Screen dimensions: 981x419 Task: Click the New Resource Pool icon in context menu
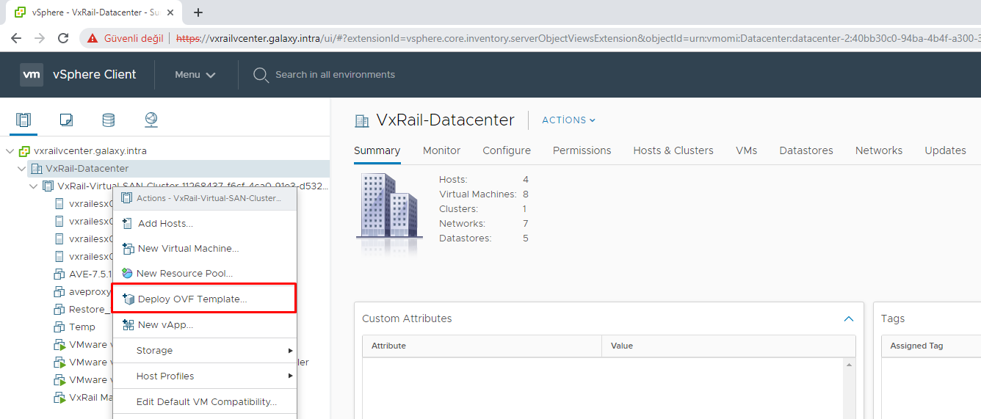128,274
